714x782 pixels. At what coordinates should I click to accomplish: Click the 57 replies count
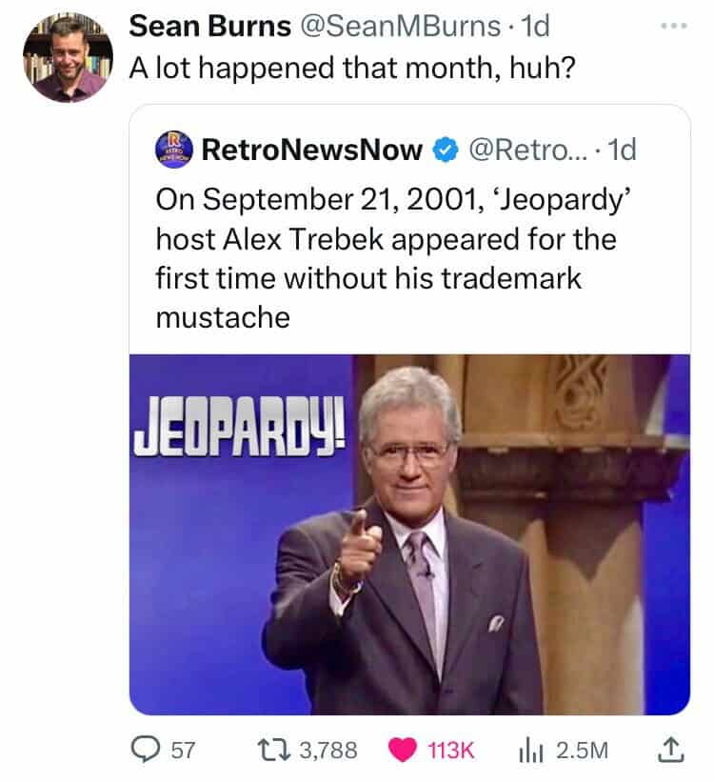click(182, 750)
